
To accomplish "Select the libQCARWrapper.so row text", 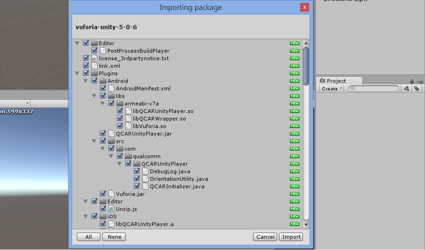I will (159, 119).
